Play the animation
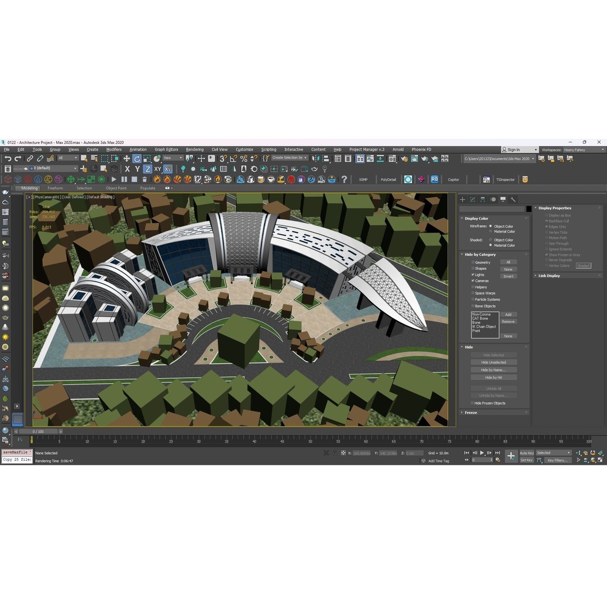The height and width of the screenshot is (607, 607). pos(482,452)
